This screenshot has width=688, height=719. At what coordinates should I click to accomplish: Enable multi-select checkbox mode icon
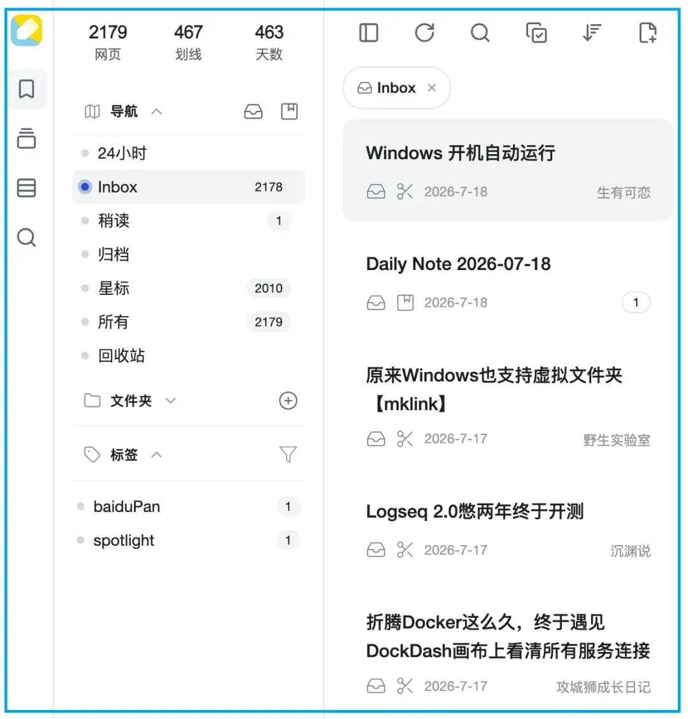pos(536,33)
